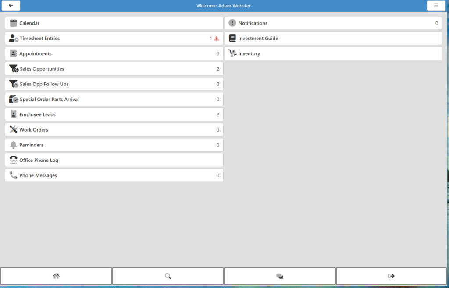Go back using the top-left arrow

pos(11,5)
